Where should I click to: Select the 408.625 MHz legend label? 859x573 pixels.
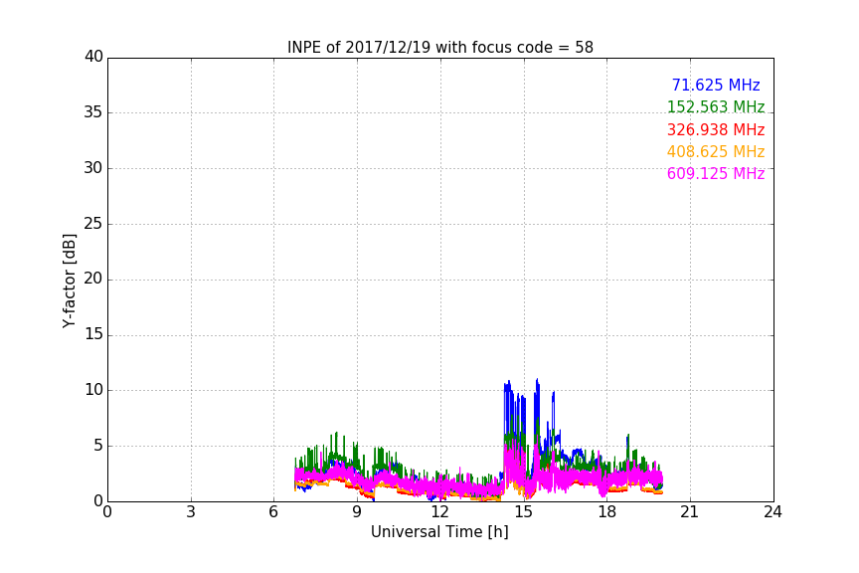click(716, 151)
